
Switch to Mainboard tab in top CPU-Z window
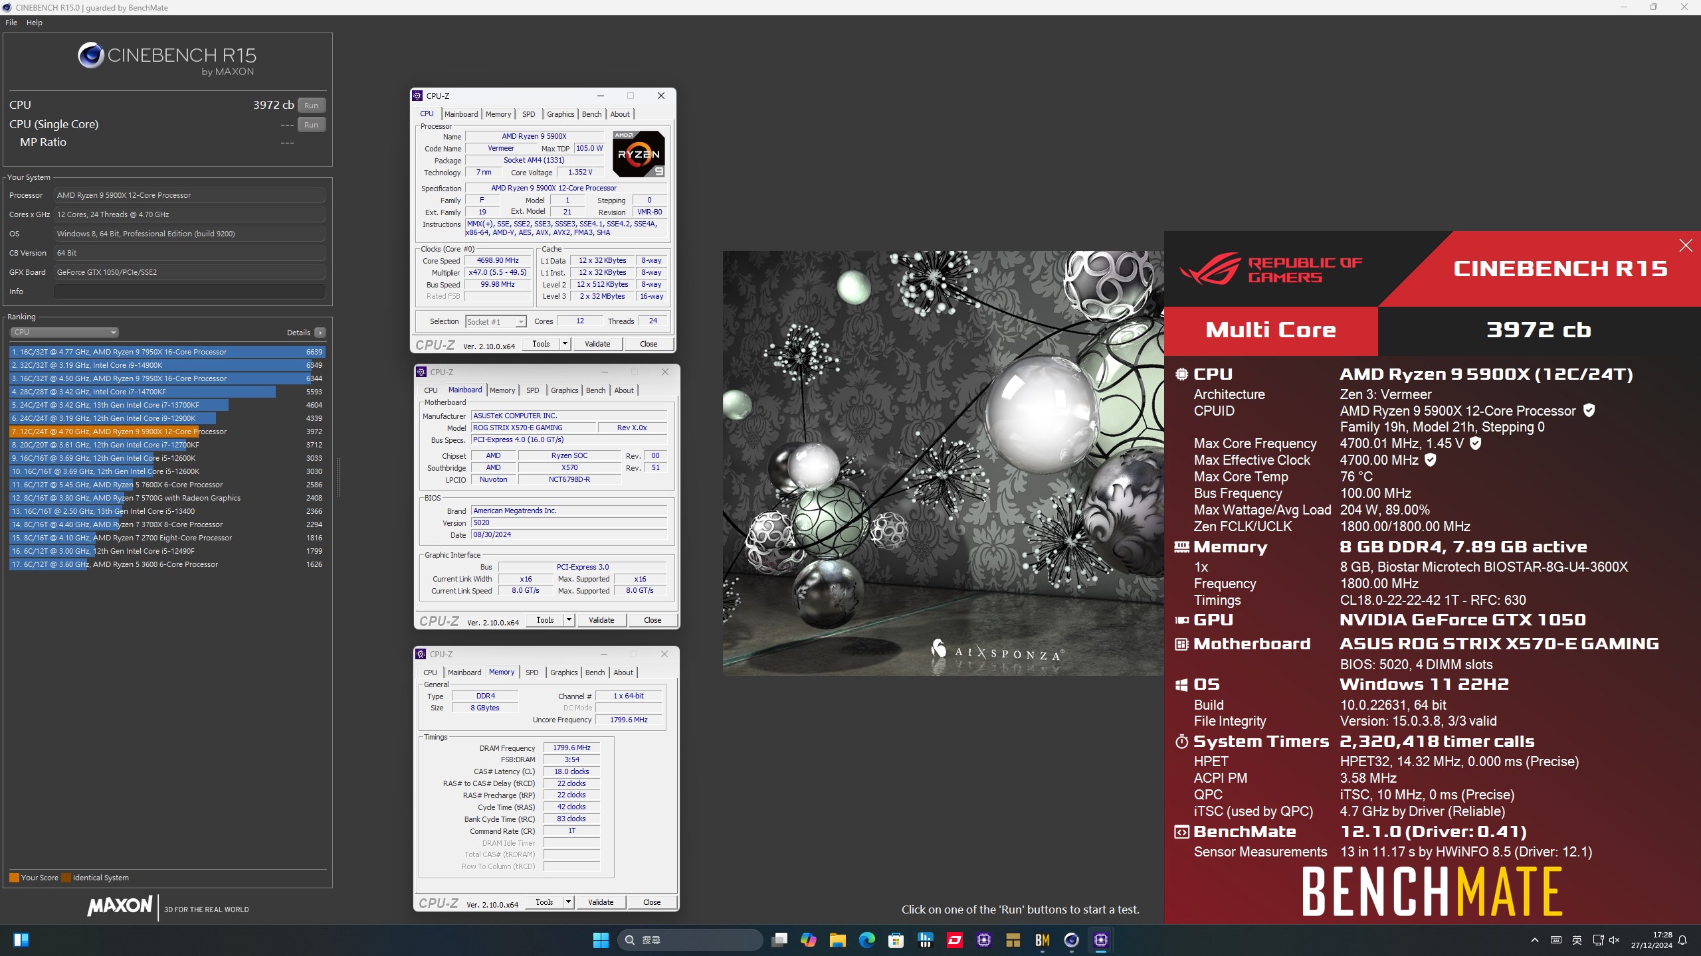point(461,114)
